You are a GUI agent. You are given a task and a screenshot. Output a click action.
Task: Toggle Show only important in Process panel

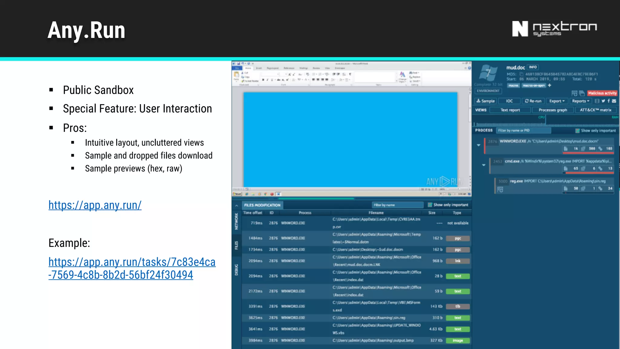coord(578,131)
